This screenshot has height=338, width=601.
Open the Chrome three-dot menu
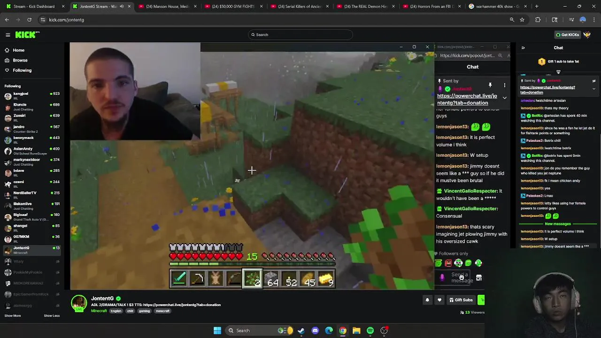coord(594,20)
